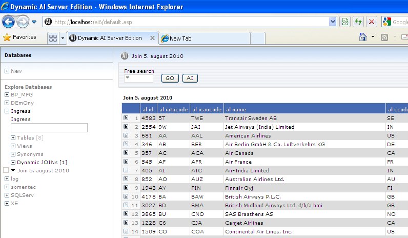Switch to the New Tab tab
This screenshot has height=238, width=408.
(205, 38)
